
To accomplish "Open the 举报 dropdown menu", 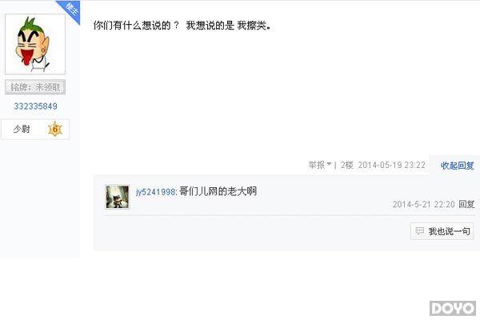I will 319,165.
